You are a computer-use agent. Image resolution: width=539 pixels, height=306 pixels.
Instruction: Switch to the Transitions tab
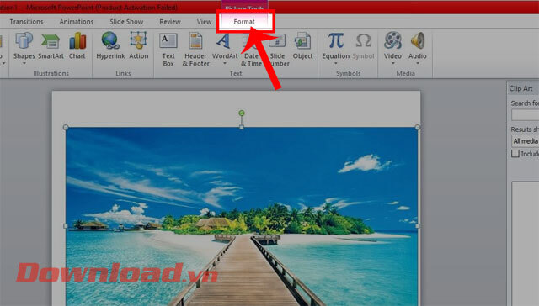(26, 22)
